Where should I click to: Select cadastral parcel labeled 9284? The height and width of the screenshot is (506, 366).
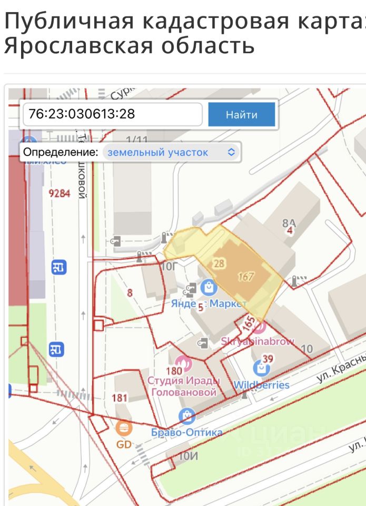pos(60,193)
